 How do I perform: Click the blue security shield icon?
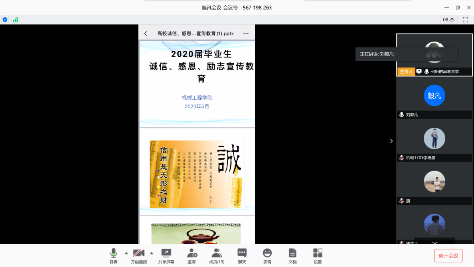[5, 20]
